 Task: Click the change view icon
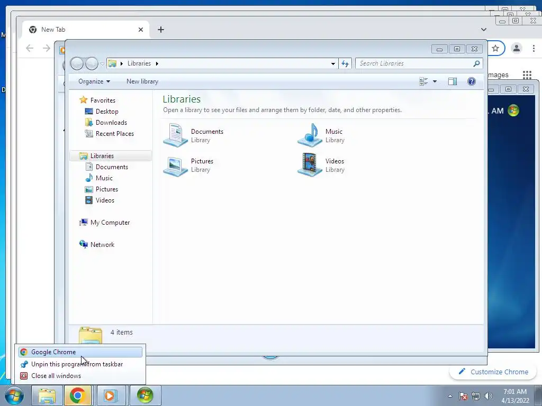[x=423, y=81]
